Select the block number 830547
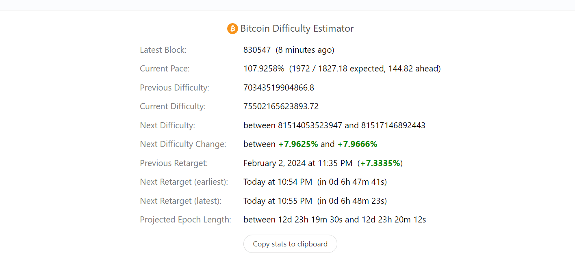This screenshot has height=259, width=575. tap(257, 50)
